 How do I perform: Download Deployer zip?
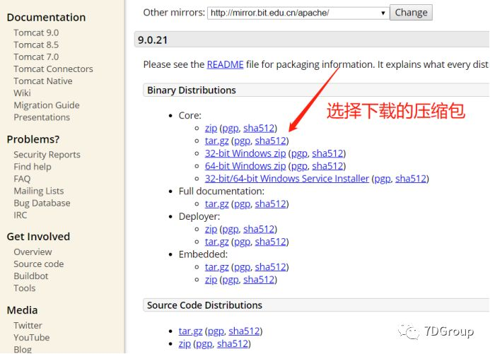(211, 230)
